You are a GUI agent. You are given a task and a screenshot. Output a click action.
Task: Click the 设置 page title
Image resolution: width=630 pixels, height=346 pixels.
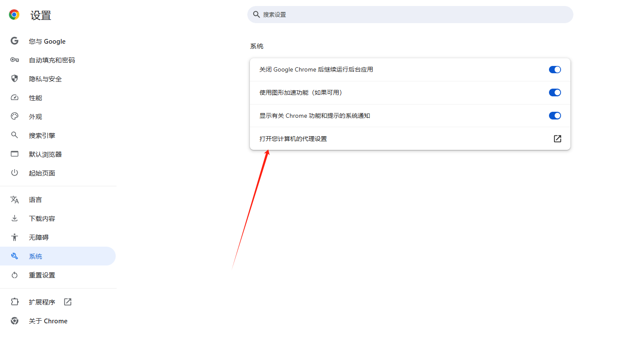tap(41, 15)
